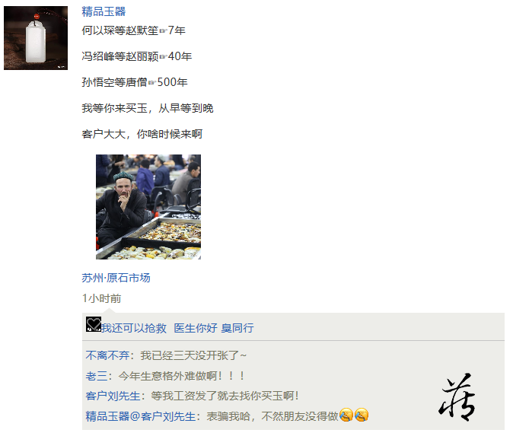This screenshot has height=433, width=513.
Task: Click commenter name 不离不弃
Action: (107, 355)
